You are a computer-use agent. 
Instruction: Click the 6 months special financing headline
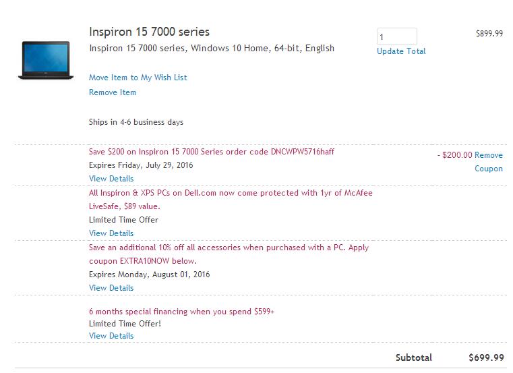tap(181, 312)
